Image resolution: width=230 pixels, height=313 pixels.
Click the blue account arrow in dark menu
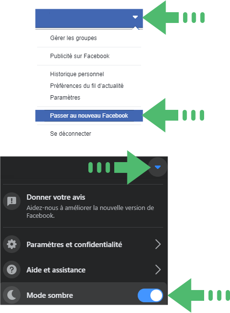tap(158, 167)
